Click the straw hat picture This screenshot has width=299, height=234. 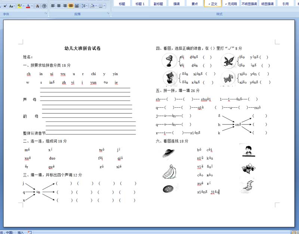(x=169, y=153)
